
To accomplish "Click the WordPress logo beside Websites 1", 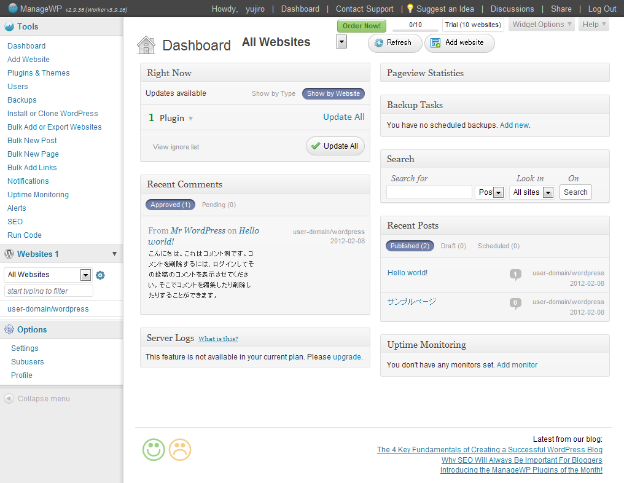I will [9, 254].
